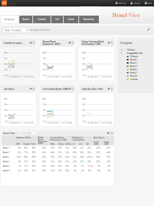Toggle Brand 3 legend marker

pyautogui.click(x=128, y=66)
